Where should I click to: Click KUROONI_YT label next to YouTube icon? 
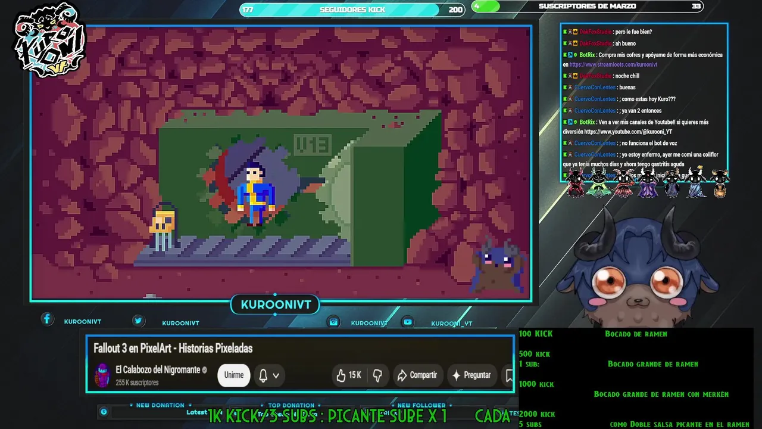[452, 324]
